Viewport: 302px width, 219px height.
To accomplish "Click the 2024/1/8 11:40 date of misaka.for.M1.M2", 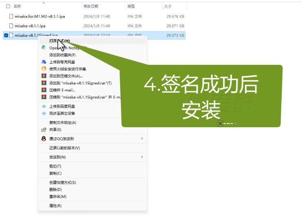I will [97, 17].
